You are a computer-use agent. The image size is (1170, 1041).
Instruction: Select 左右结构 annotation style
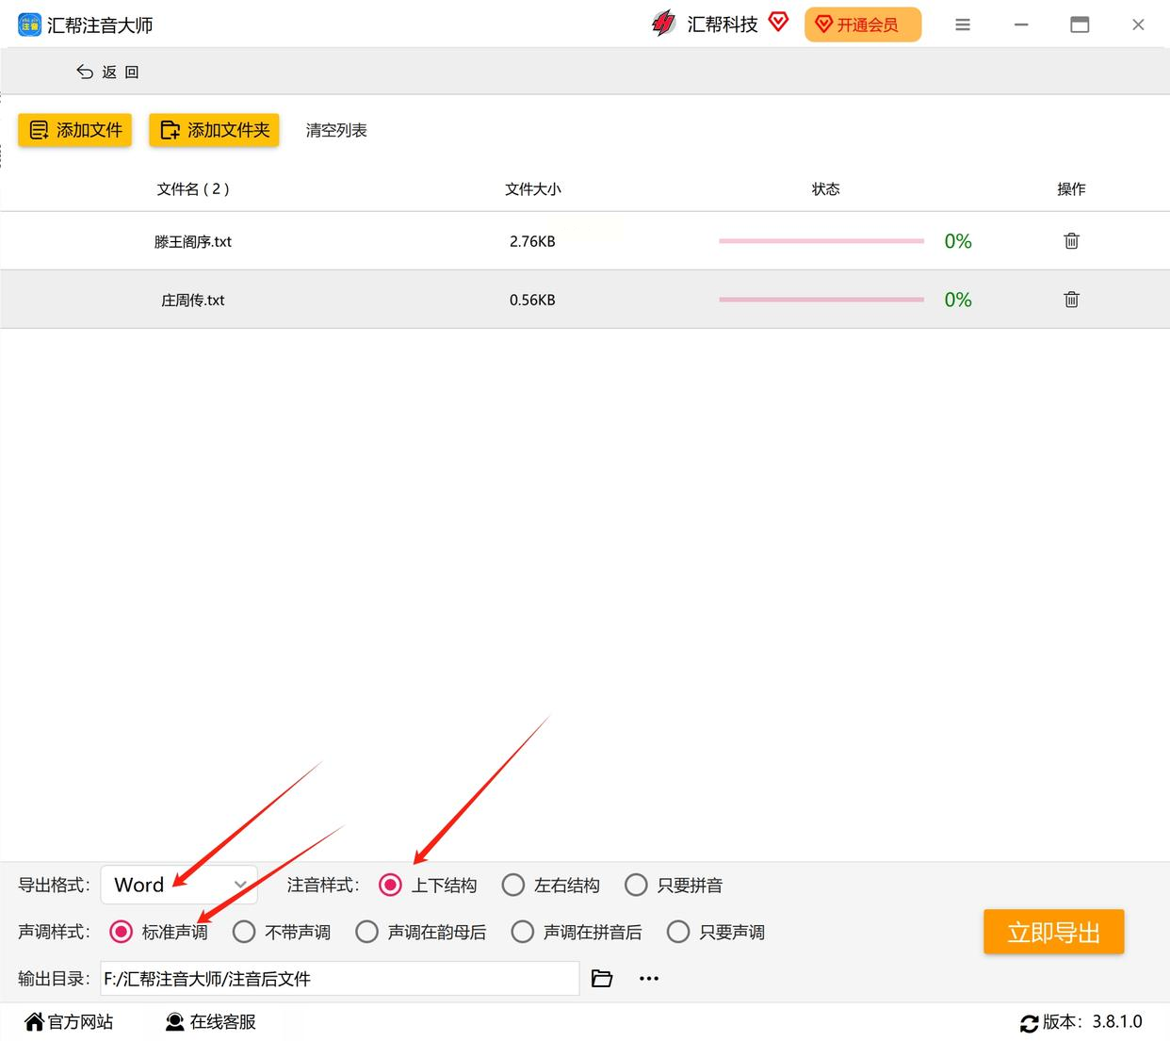(551, 886)
